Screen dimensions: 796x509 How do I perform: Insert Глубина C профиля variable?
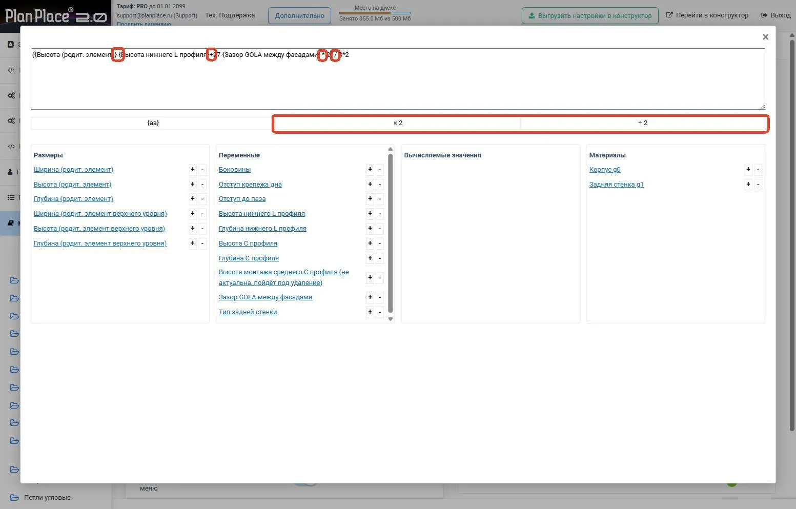coord(249,258)
